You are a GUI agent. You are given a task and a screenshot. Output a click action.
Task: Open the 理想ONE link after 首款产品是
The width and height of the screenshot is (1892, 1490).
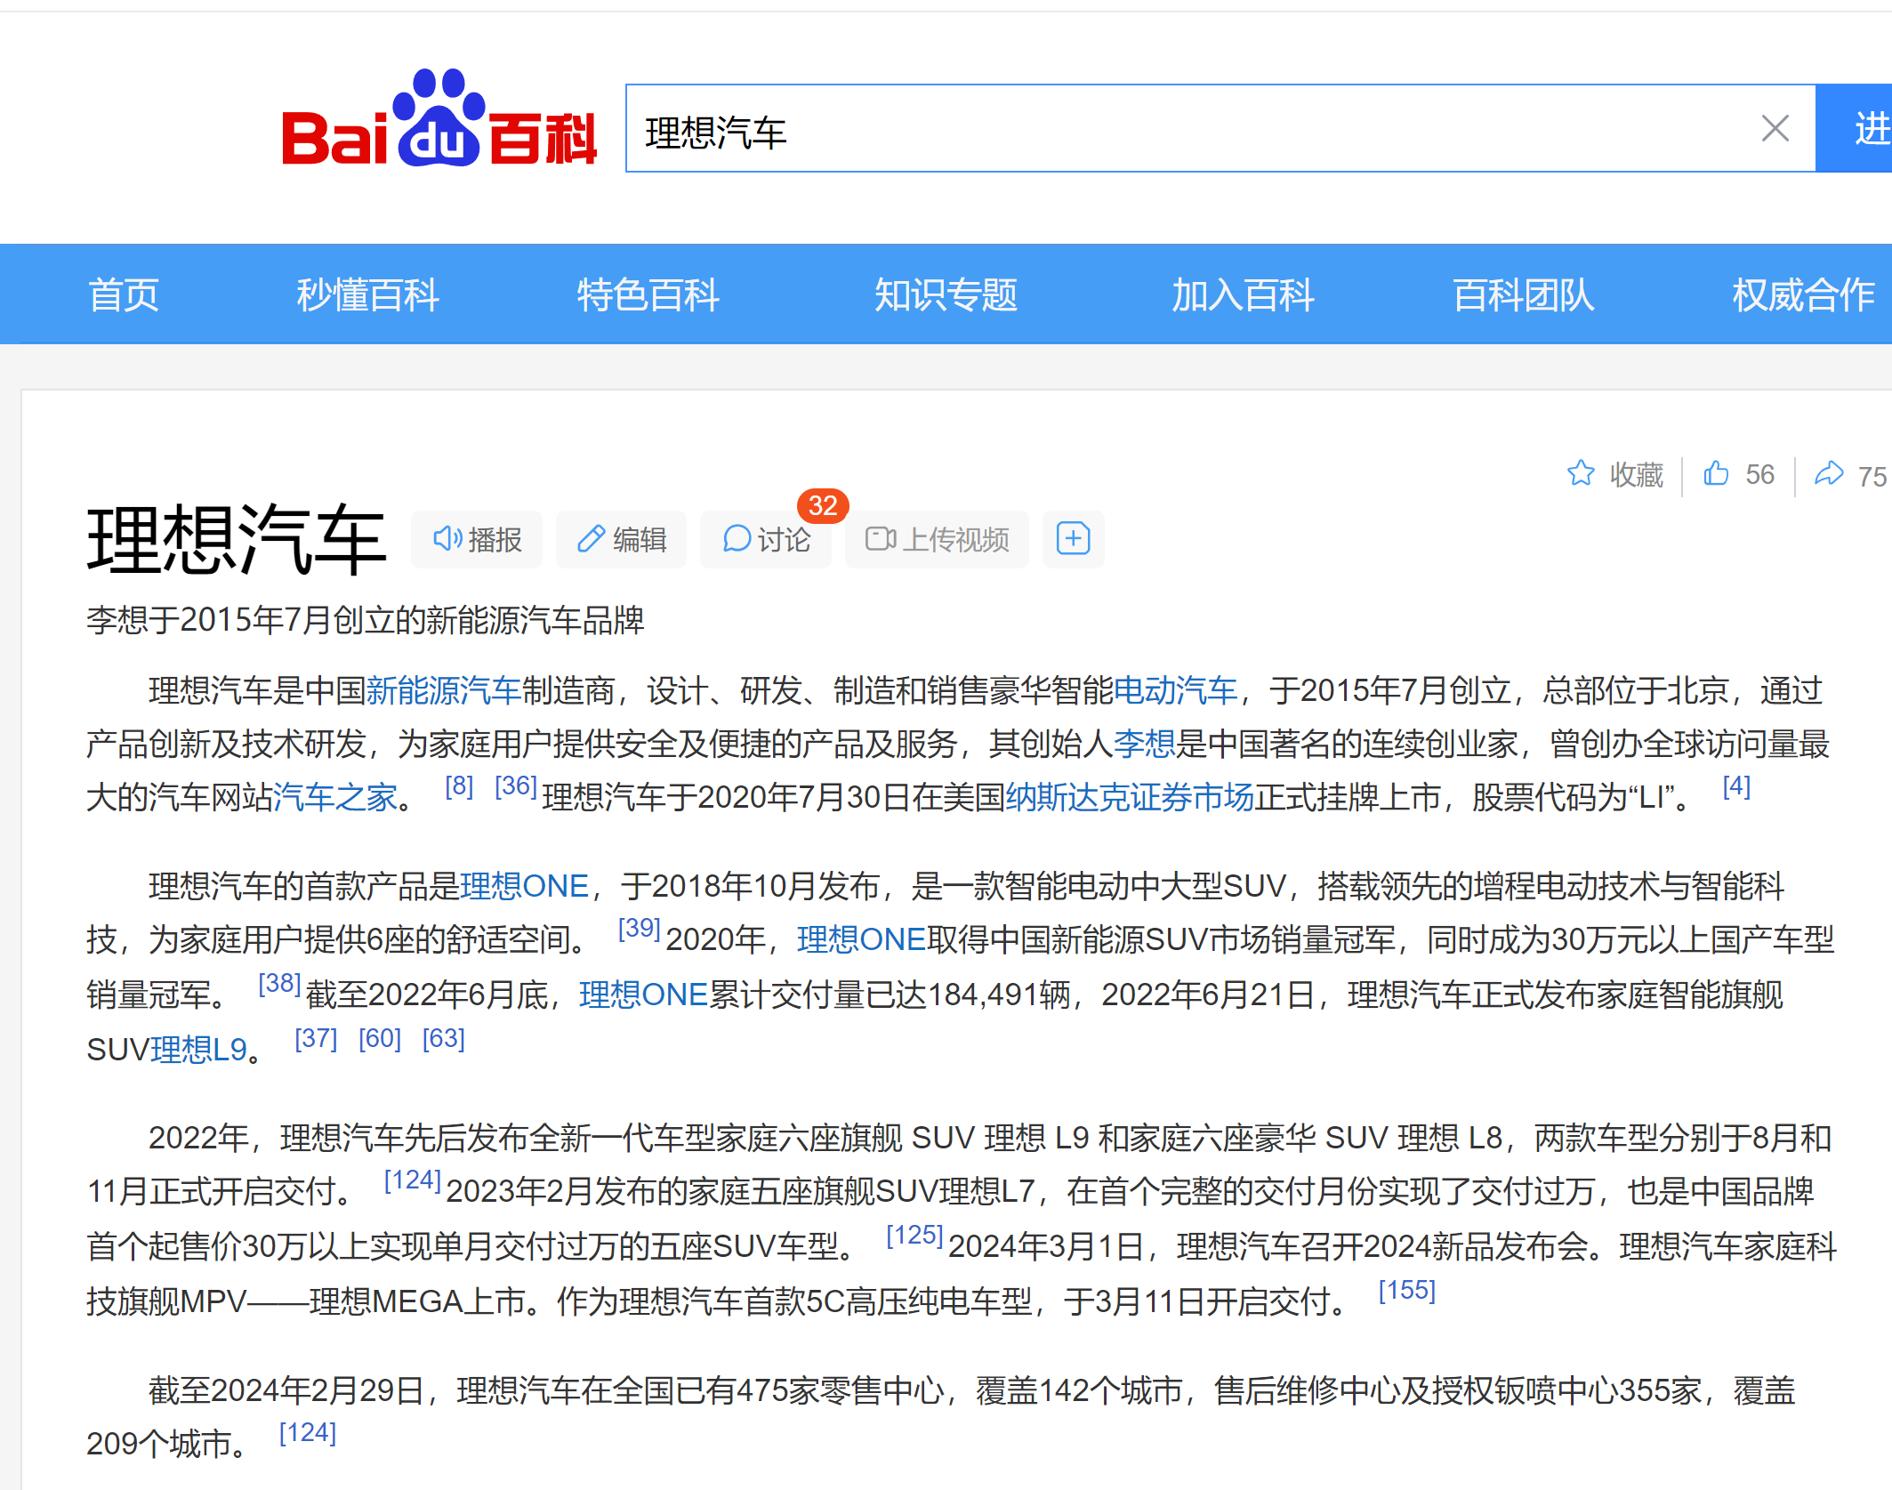point(524,886)
